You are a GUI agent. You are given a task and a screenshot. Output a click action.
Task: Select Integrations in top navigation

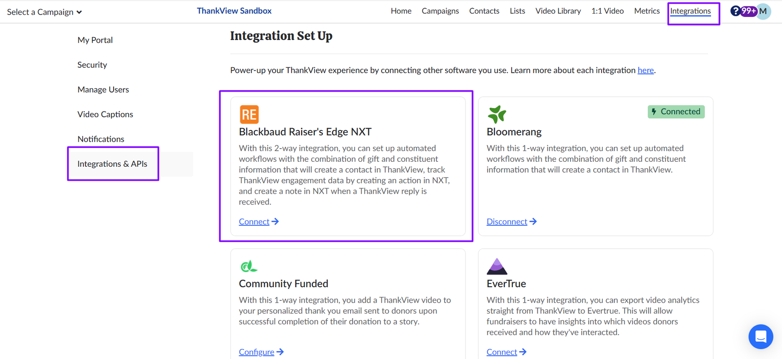click(x=690, y=11)
